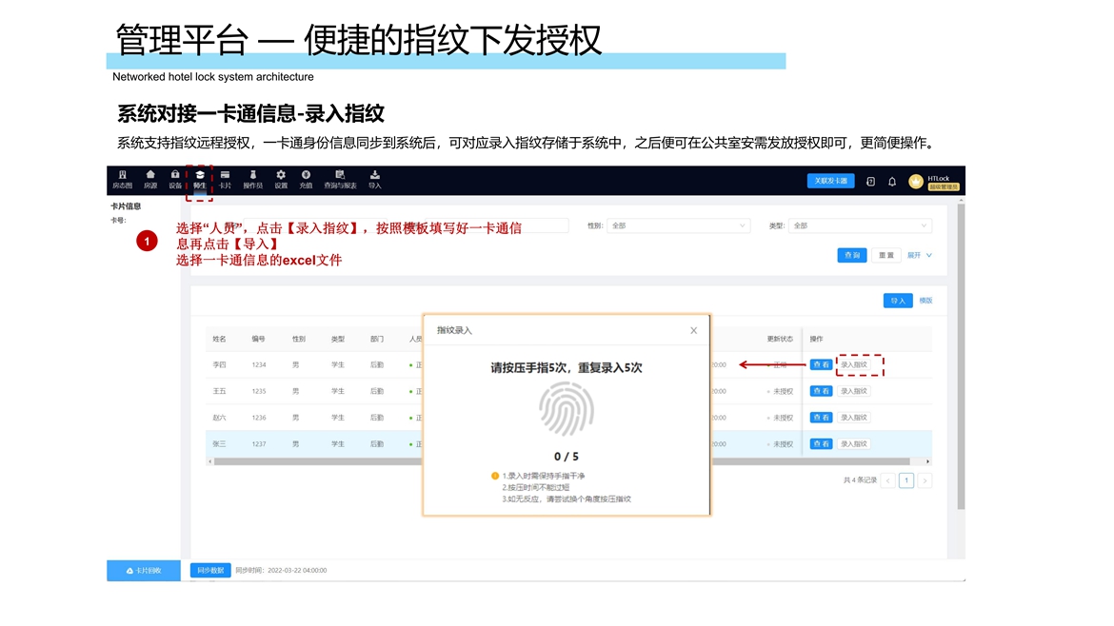This screenshot has height=626, width=1114.
Task: Open the 查询与报表 report icon
Action: 340,175
